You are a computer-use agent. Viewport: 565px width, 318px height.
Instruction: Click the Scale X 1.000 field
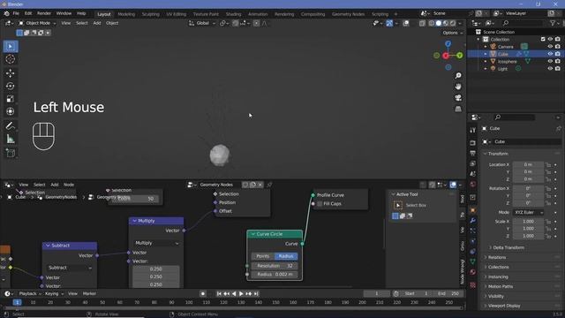point(528,222)
